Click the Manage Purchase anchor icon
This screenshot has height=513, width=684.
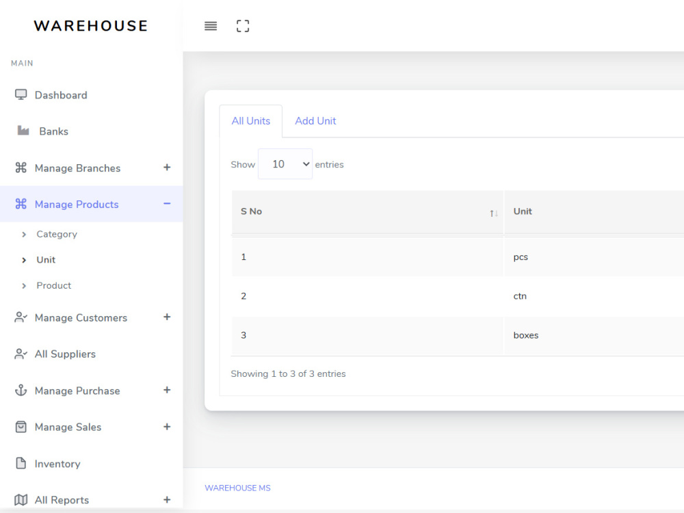21,390
